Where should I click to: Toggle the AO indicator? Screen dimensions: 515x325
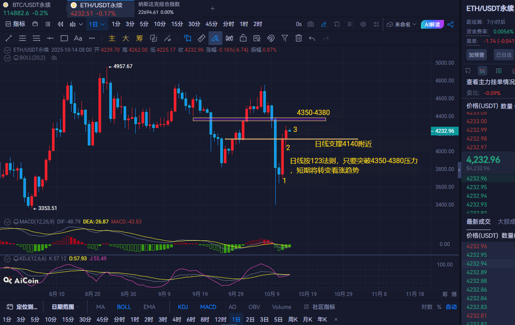pos(232,307)
